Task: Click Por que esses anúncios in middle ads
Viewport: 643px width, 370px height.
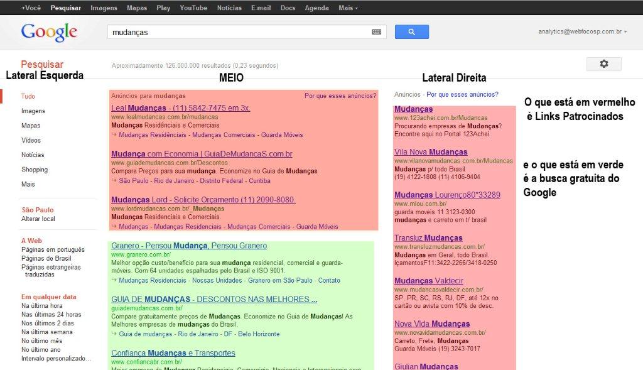Action: point(340,96)
